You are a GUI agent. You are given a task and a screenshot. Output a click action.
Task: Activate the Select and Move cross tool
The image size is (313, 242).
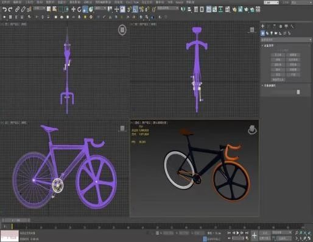point(73,9)
